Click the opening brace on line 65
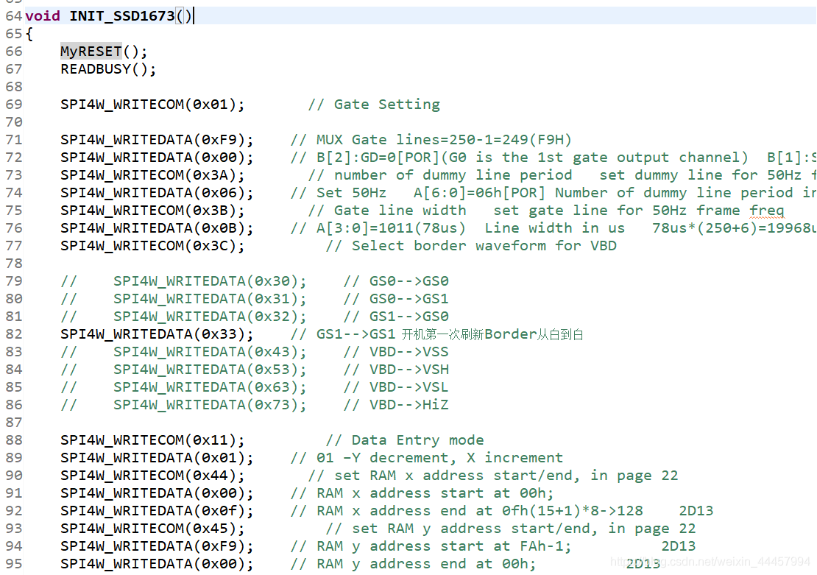The height and width of the screenshot is (575, 817). (29, 34)
